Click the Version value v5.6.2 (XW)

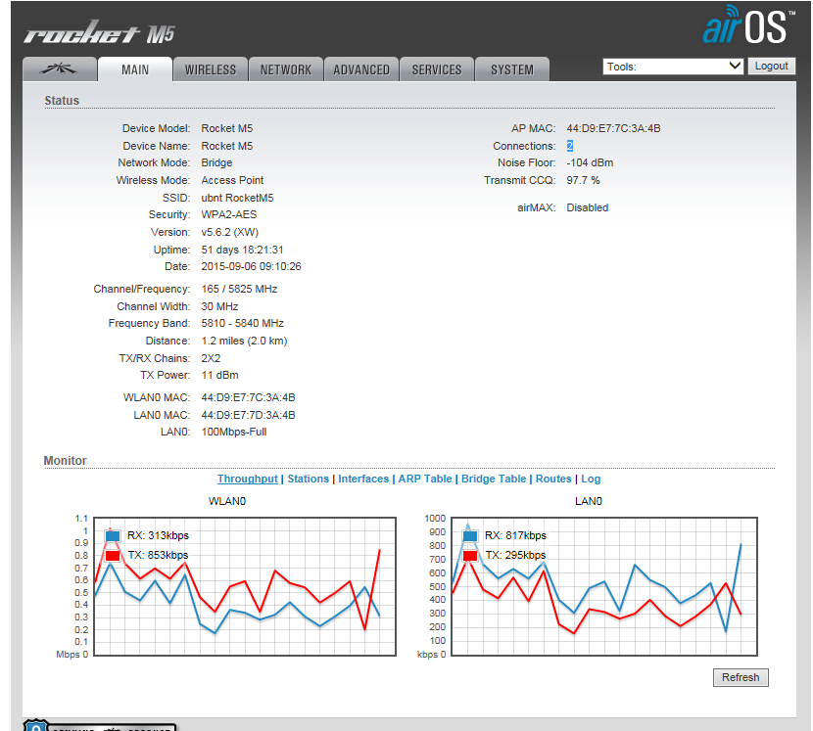[229, 232]
